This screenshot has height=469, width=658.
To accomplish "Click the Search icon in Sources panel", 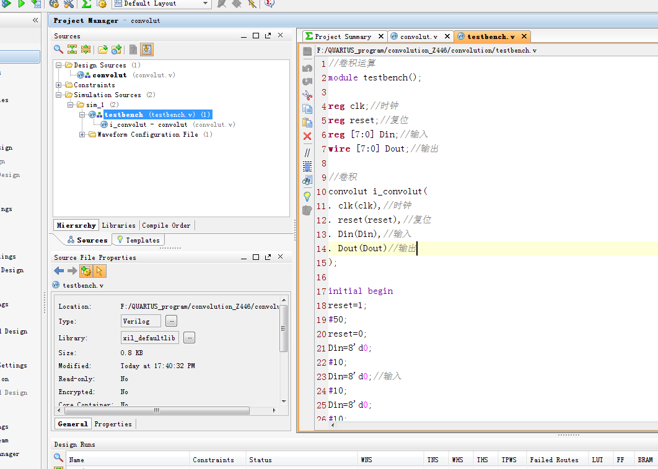I will coord(58,49).
